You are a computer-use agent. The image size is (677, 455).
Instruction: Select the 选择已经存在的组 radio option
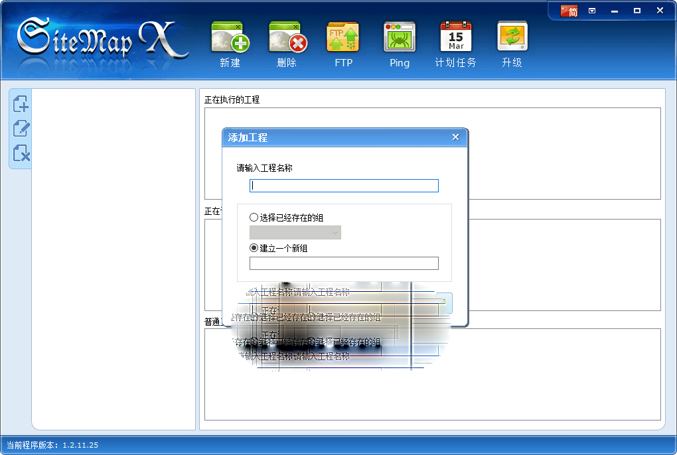click(254, 218)
